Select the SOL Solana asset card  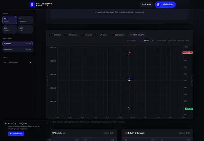10,30
